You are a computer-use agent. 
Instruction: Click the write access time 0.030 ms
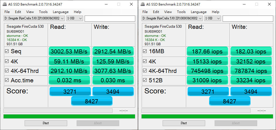113,80
